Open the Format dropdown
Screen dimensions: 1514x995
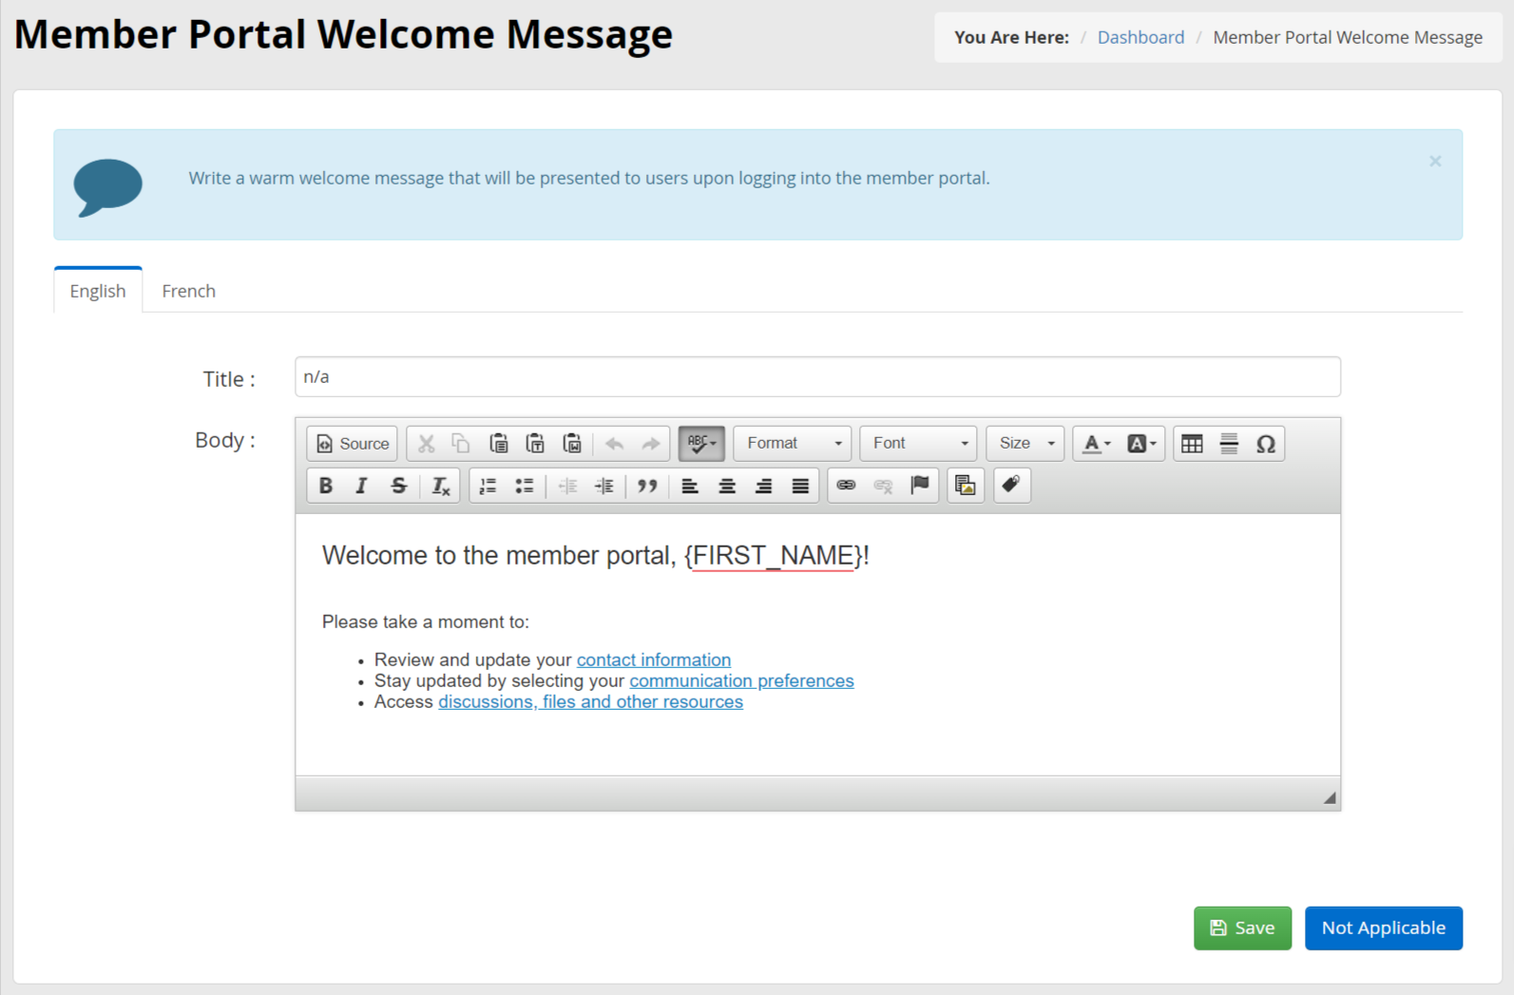click(793, 444)
